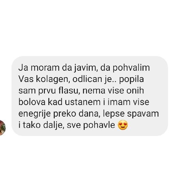Select the word 'popila' in the message
Viewport: 170px width, 170px height.
coord(132,79)
